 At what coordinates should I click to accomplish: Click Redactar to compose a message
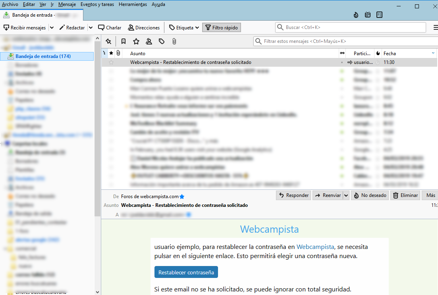coord(72,28)
